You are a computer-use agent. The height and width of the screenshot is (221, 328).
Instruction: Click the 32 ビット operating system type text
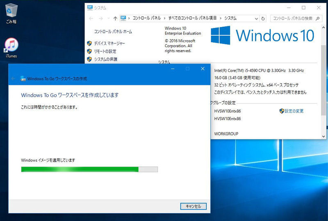(x=256, y=85)
